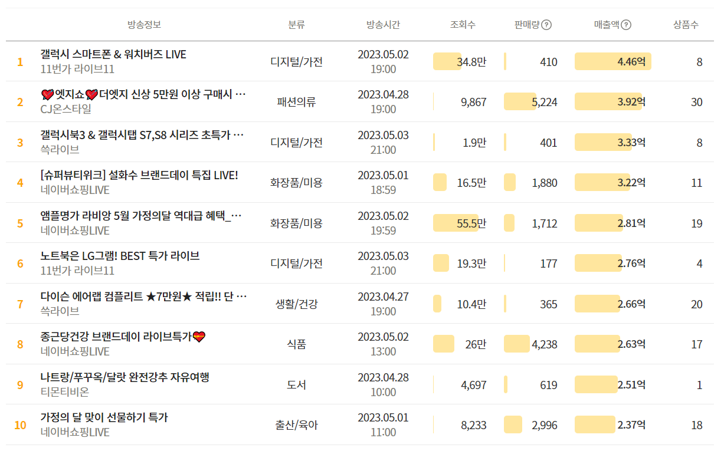
Task: Select the 생활/건강 category cell
Action: coord(296,304)
